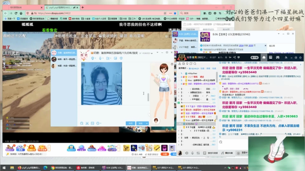This screenshot has width=305, height=171.
Task: Open the YY location pin icon
Action: click(187, 63)
